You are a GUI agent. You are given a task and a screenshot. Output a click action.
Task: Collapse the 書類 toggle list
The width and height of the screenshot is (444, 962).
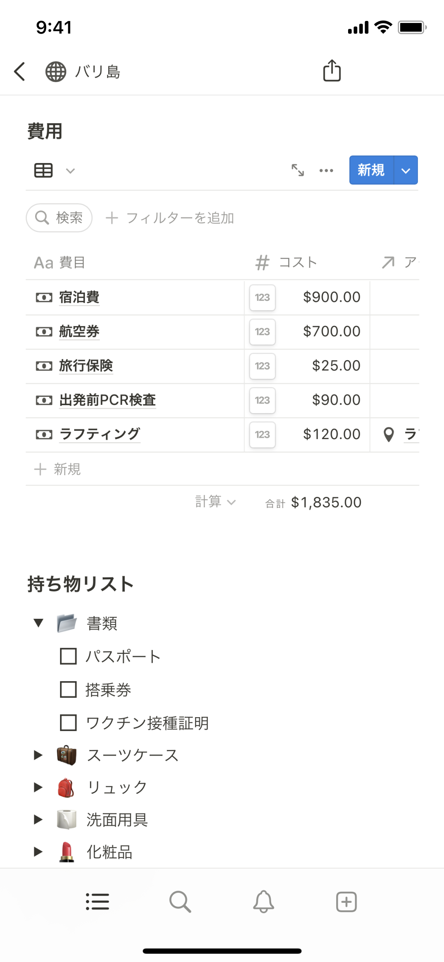tap(38, 623)
